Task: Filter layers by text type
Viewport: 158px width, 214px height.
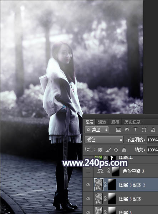Action: click(136, 130)
